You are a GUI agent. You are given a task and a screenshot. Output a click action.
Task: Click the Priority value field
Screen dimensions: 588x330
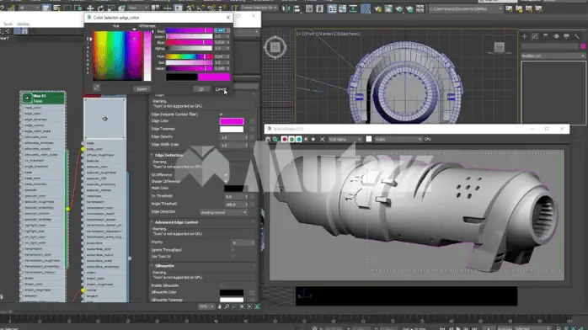click(x=242, y=242)
